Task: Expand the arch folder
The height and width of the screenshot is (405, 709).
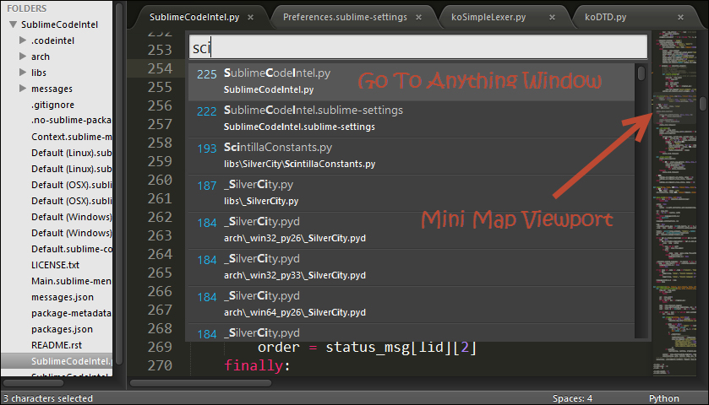Action: tap(23, 57)
